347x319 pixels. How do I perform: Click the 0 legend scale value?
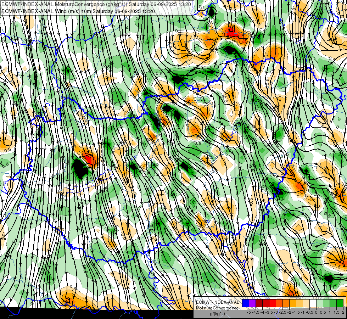pos(316,312)
